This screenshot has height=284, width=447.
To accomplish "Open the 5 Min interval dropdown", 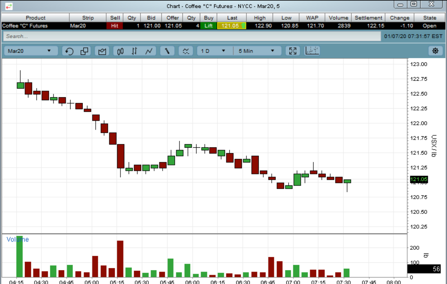I will [x=257, y=51].
